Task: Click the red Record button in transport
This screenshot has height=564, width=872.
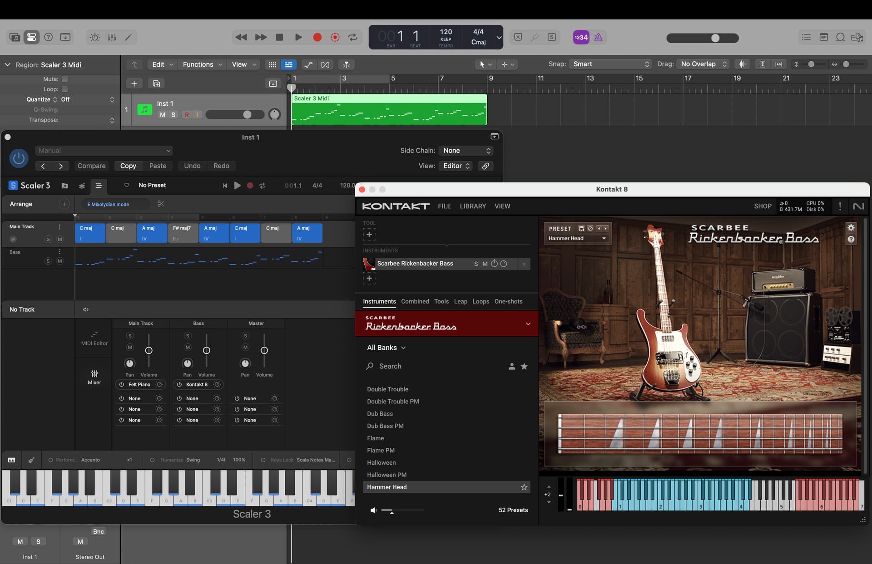Action: coord(317,37)
